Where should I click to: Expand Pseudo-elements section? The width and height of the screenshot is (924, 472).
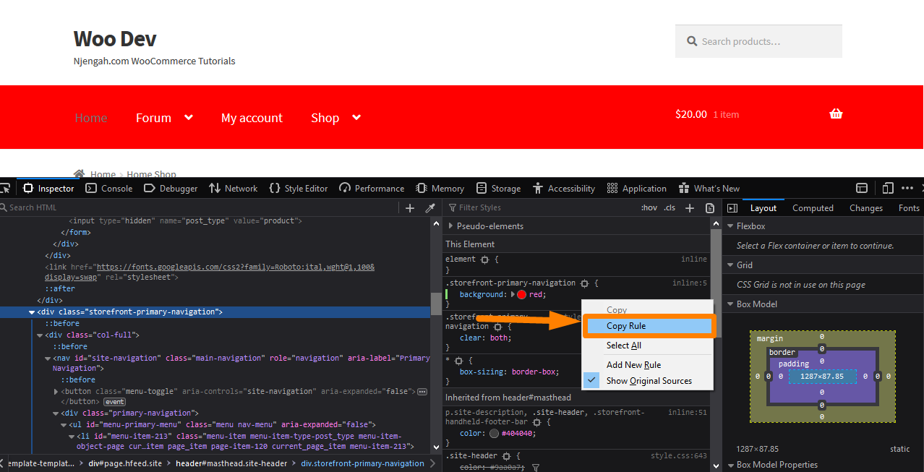pos(450,226)
